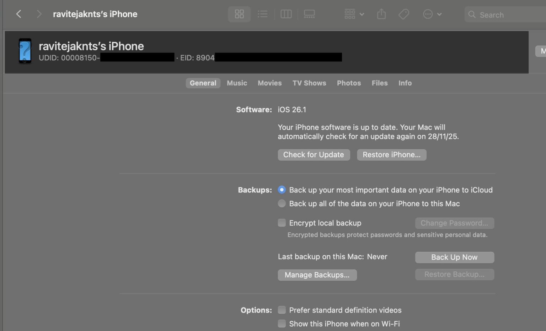Image resolution: width=546 pixels, height=331 pixels.
Task: Switch to icon view in the toolbar
Action: [x=239, y=14]
